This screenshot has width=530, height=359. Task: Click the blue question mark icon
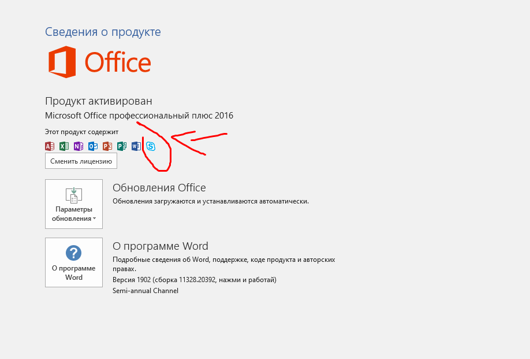[74, 253]
